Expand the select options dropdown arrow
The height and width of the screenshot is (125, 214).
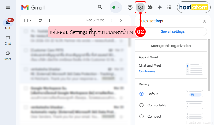click(31, 20)
